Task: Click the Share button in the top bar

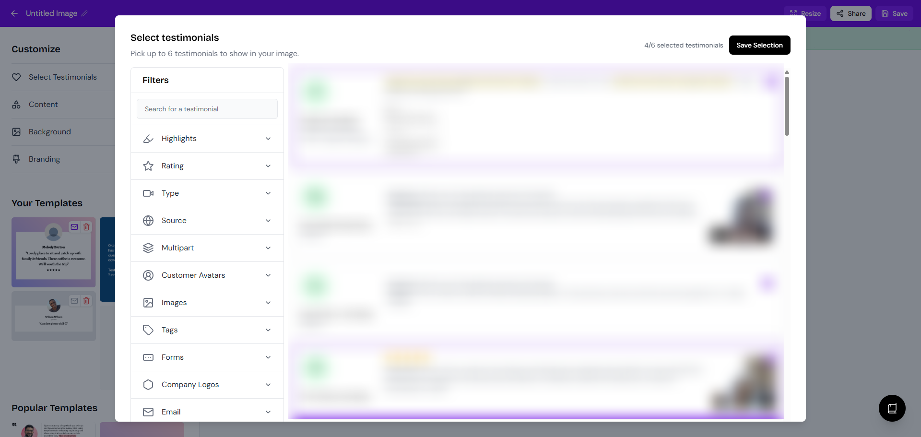Action: coord(850,13)
